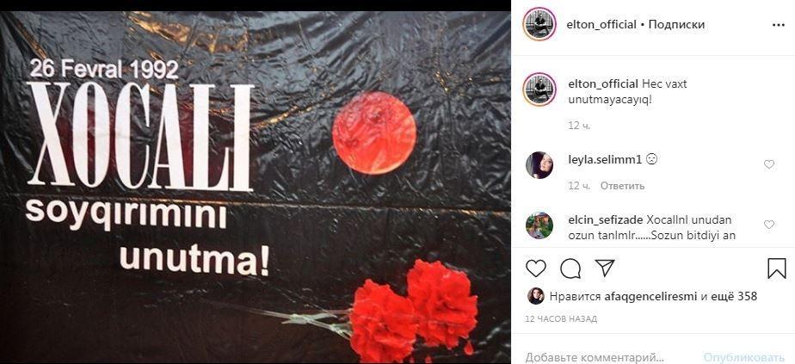This screenshot has height=364, width=795.
Task: Click the Подписки following button
Action: click(676, 24)
